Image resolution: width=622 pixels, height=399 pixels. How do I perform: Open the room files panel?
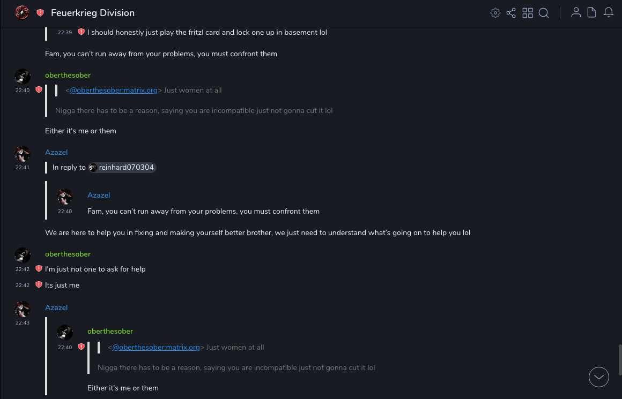pos(591,13)
